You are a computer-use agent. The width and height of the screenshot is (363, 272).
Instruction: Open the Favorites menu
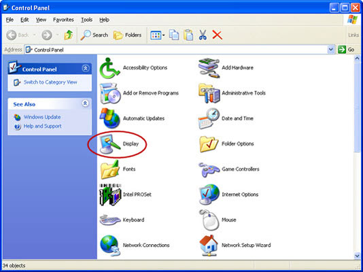pyautogui.click(x=63, y=20)
